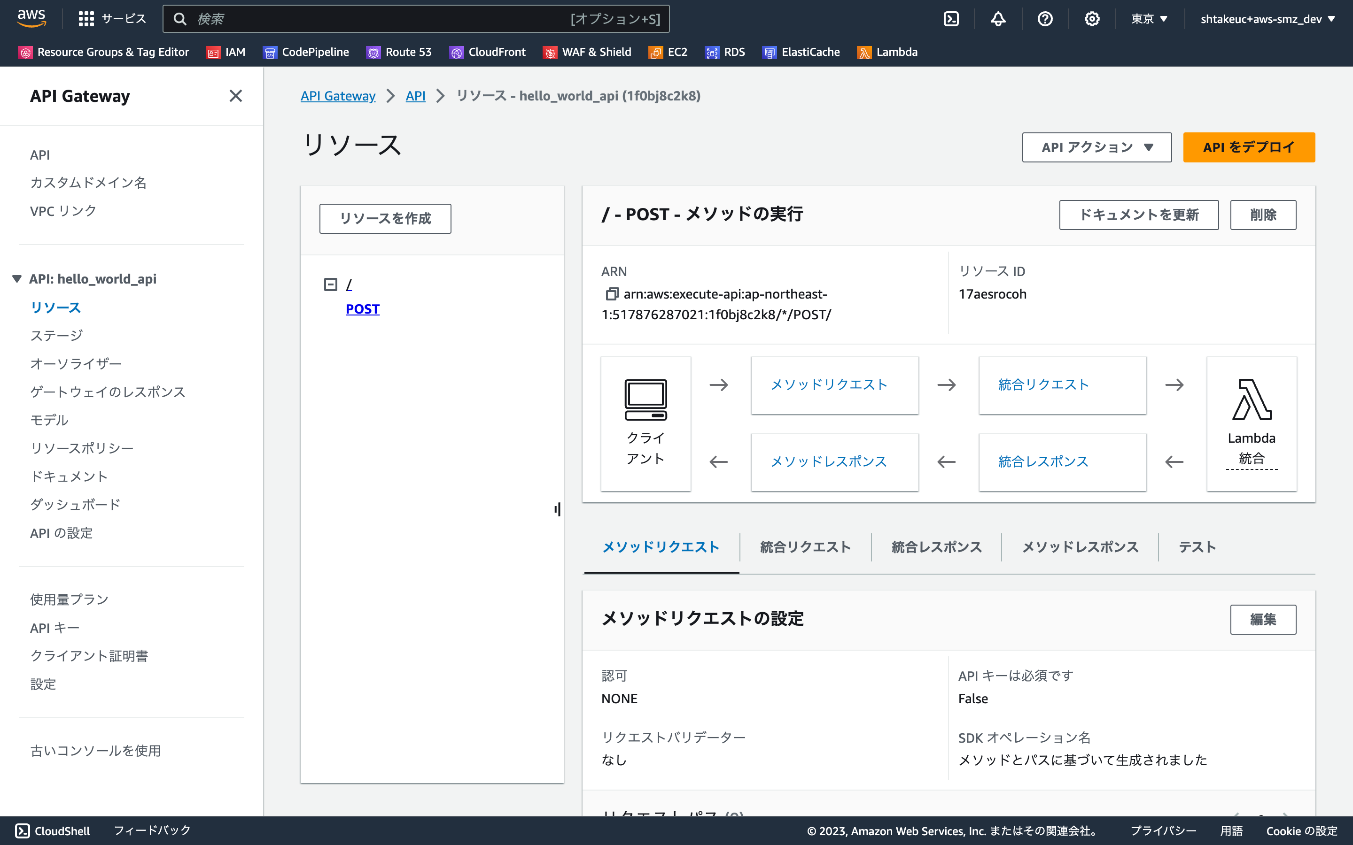Open ゲートウェイのレスポンス in side navigation
The height and width of the screenshot is (845, 1353).
[108, 392]
